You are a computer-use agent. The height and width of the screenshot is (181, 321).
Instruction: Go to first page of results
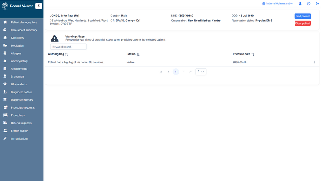click(x=161, y=72)
